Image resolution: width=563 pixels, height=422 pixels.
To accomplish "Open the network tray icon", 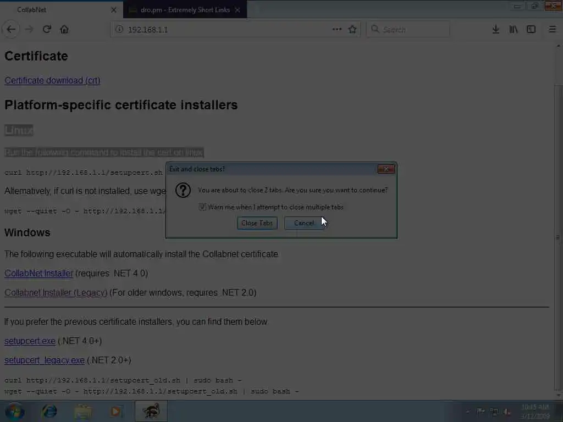I will pos(494,412).
